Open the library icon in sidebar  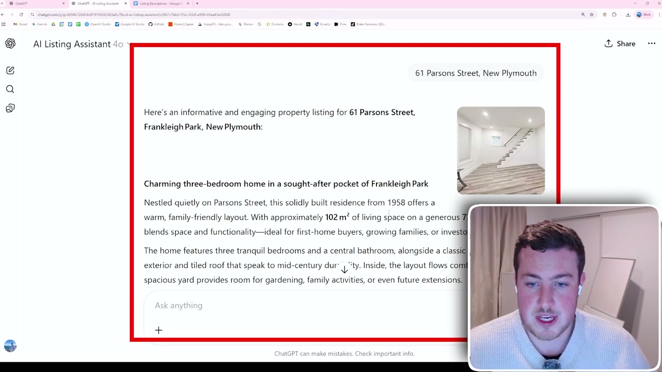(10, 108)
